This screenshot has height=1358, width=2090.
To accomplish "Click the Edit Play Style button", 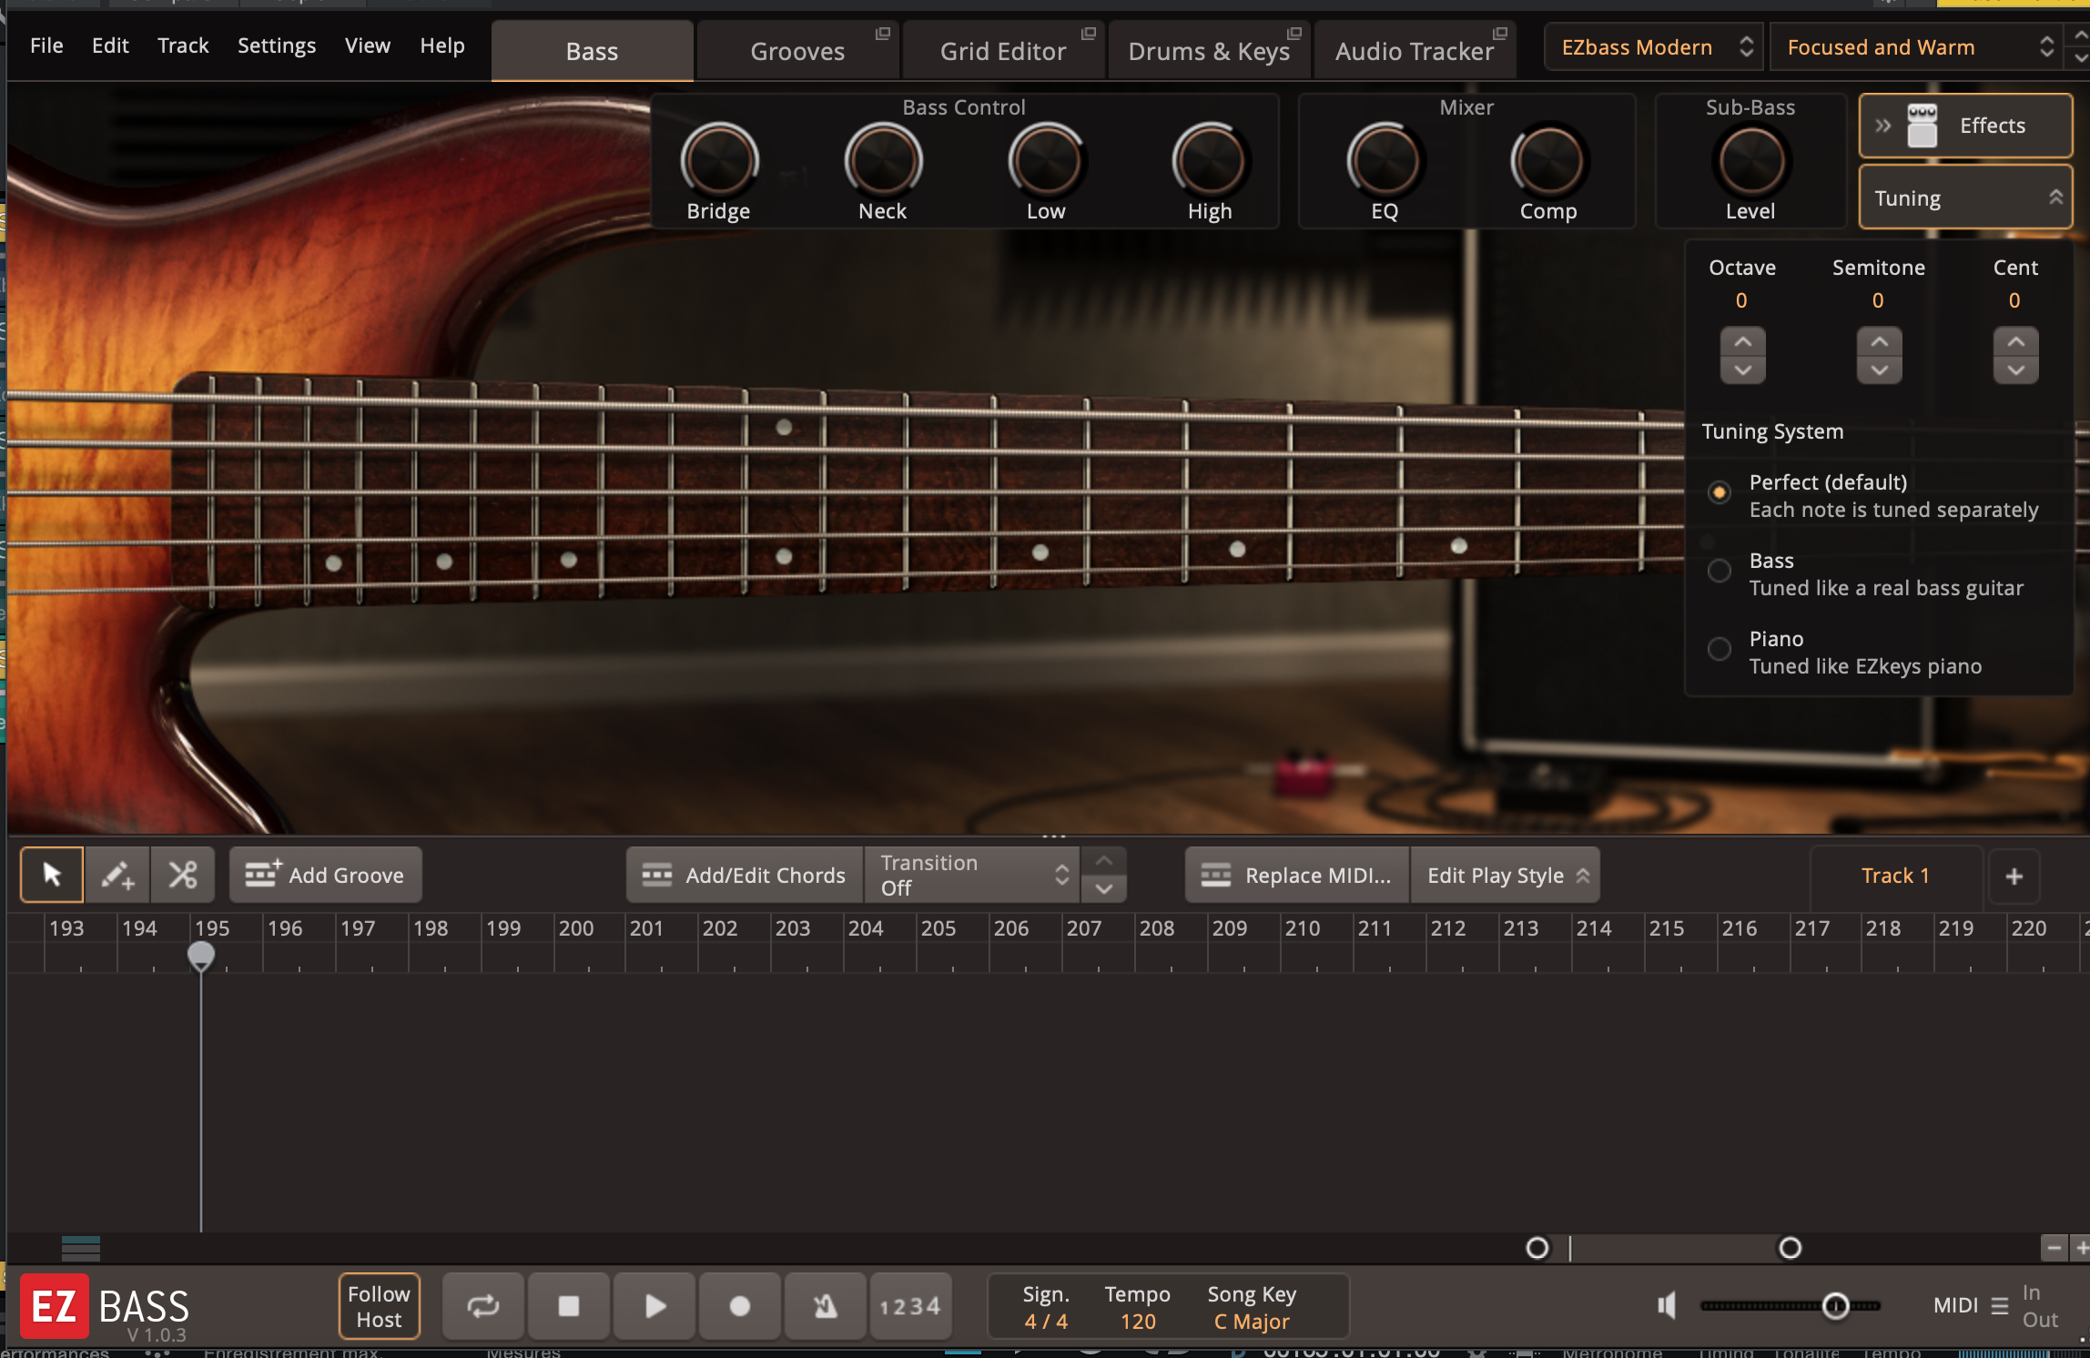I will tap(1503, 875).
